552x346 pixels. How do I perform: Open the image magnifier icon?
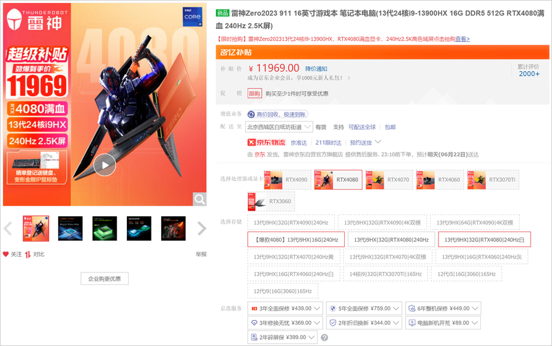pyautogui.click(x=199, y=200)
